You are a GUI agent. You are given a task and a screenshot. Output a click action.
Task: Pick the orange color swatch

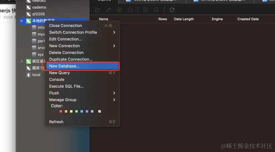pos(66,111)
